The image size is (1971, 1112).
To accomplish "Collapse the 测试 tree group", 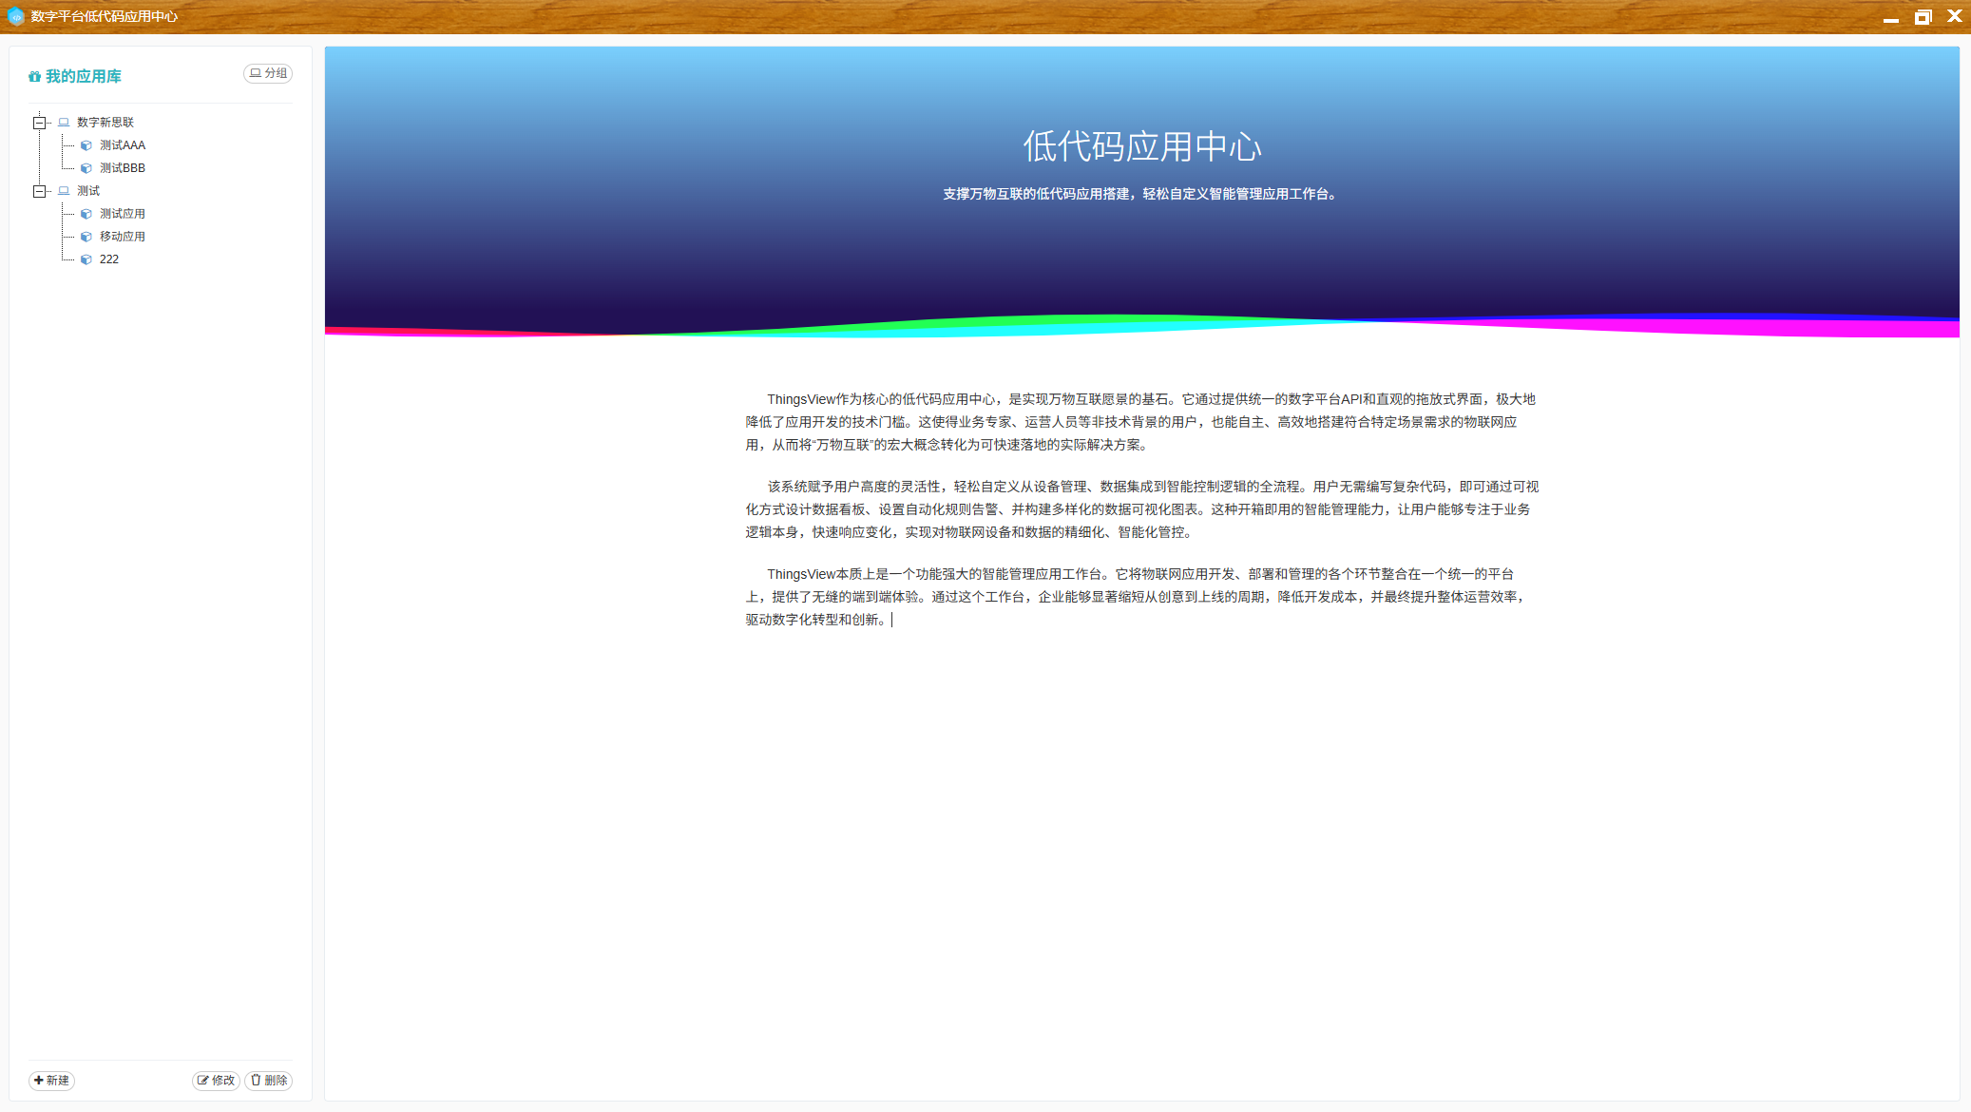I will 39,191.
